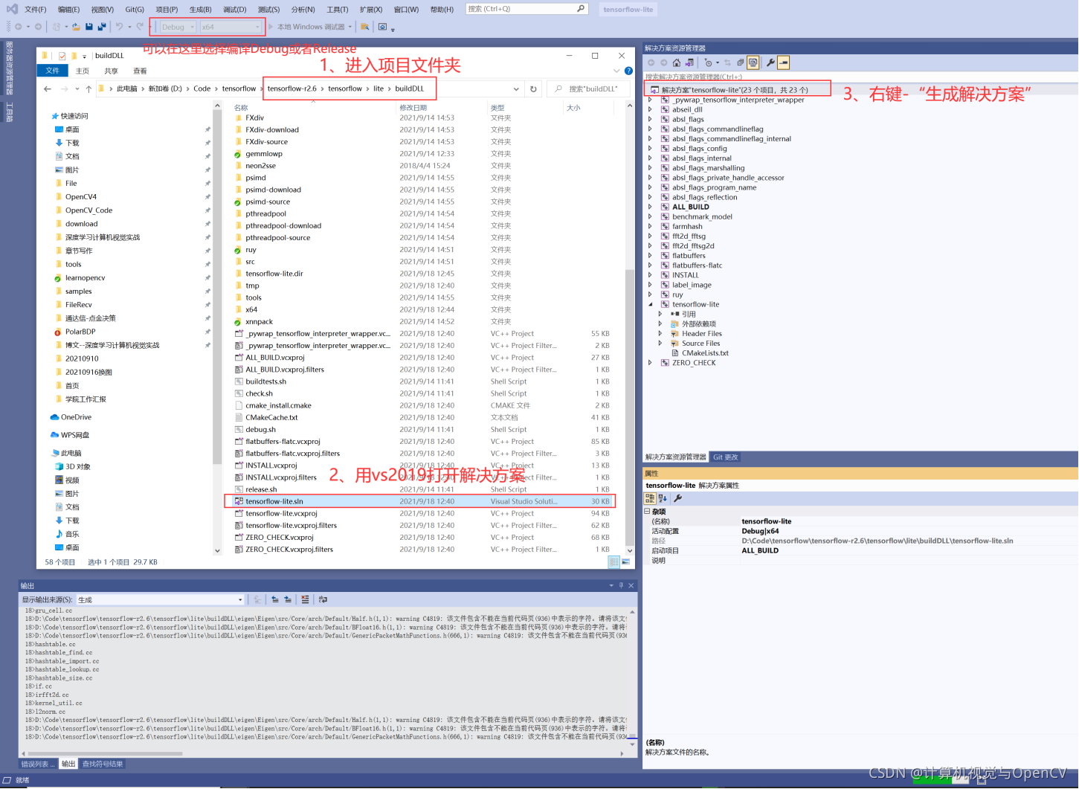The height and width of the screenshot is (789, 1079).
Task: Select 启动项目 ALL_BUILD property row
Action: click(x=859, y=551)
